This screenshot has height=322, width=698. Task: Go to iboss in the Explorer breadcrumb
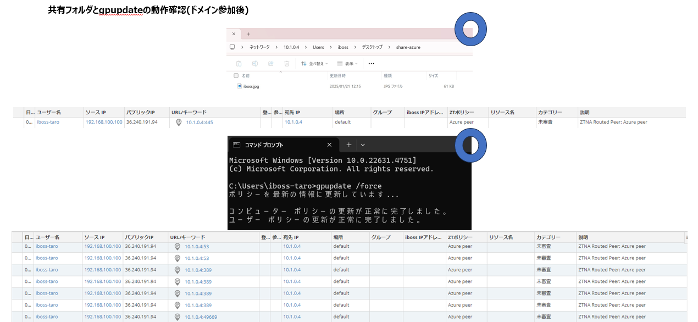click(x=343, y=47)
